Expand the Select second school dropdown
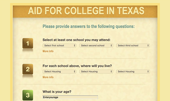Screen dimensions: 170x101 96,46
